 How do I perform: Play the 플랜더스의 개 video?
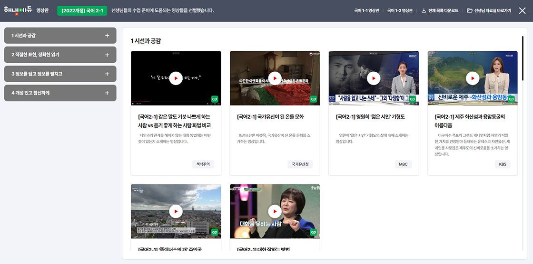pos(176,211)
